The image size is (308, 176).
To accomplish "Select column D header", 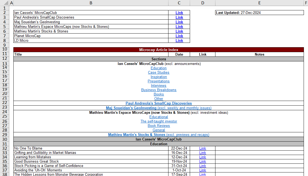I will 203,3.
